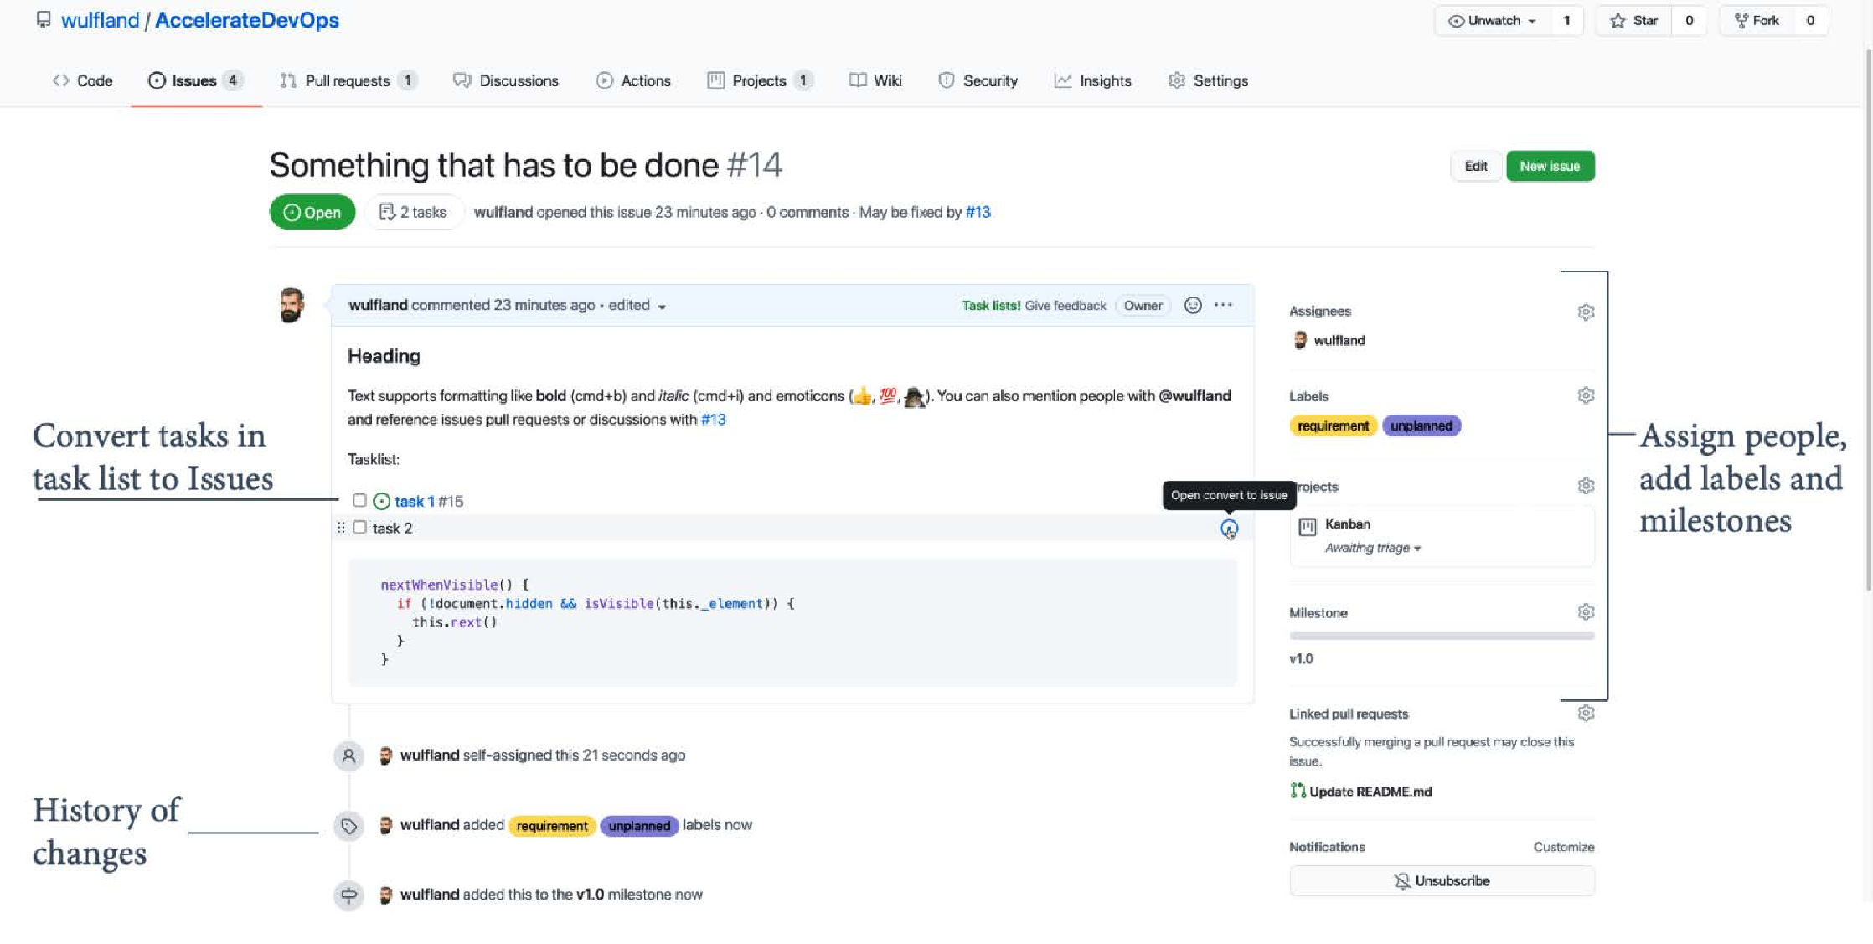Click convert-to-issue icon on task 2 row
This screenshot has height=944, width=1873.
[x=1229, y=529]
